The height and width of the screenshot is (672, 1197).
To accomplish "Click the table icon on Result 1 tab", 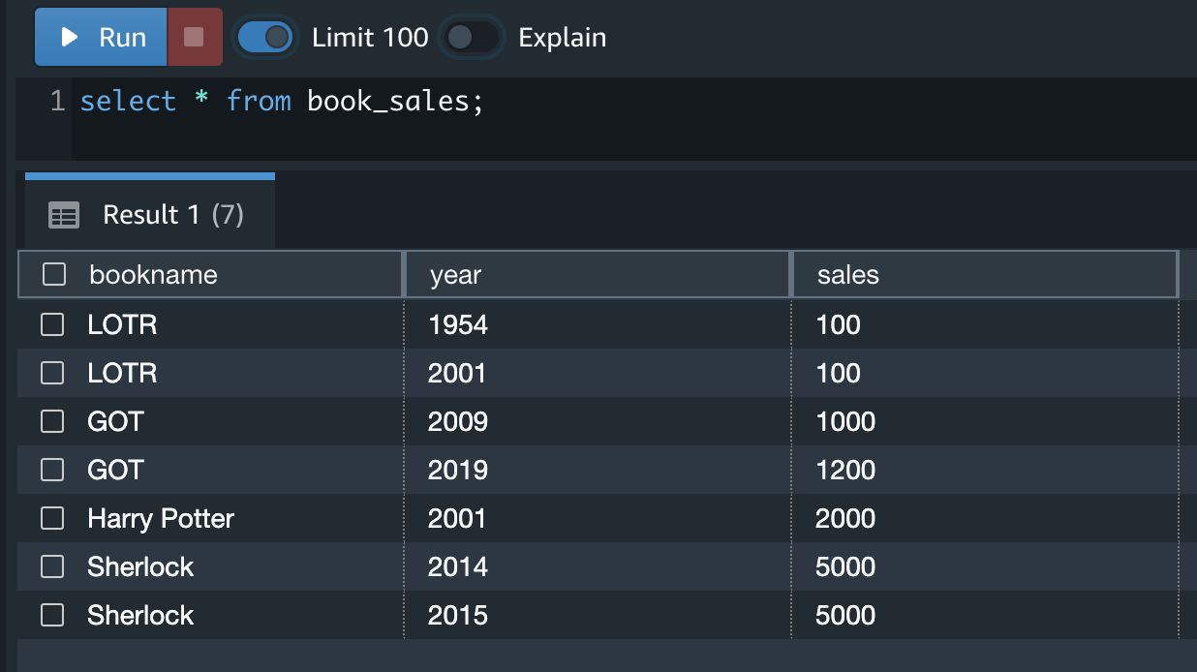I will coord(64,215).
